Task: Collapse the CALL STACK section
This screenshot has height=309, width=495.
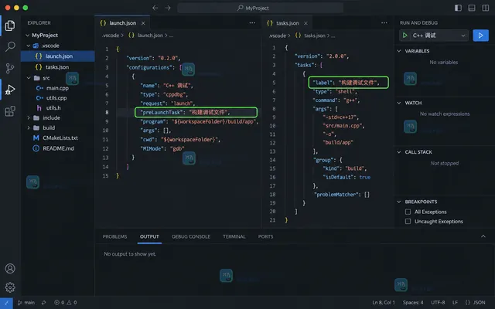Action: [x=399, y=152]
